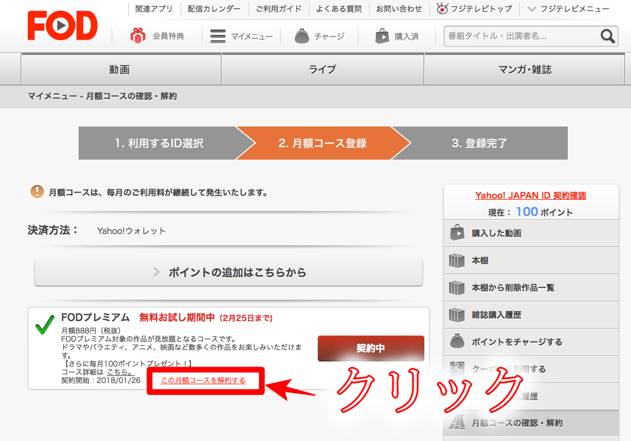Open 関連アプリ in the top menu

click(154, 8)
